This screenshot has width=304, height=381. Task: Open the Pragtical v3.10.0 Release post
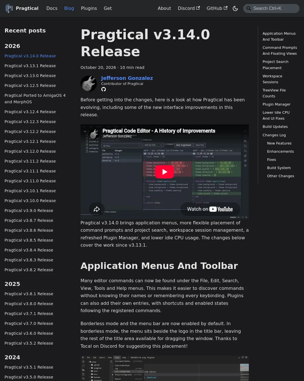tap(30, 201)
